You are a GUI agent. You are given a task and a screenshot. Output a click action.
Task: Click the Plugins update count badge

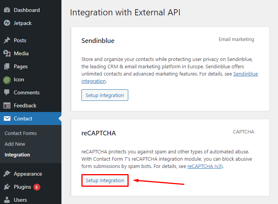(x=37, y=187)
